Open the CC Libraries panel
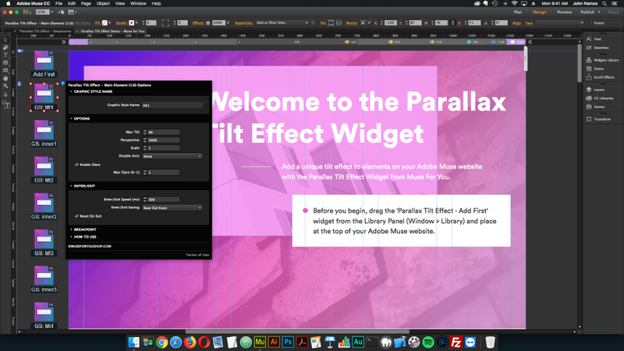Screen dimensions: 624x351 (x=604, y=98)
